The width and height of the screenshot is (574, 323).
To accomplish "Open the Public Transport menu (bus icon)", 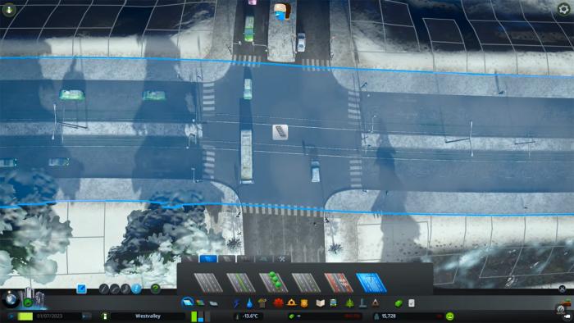I will [334, 303].
